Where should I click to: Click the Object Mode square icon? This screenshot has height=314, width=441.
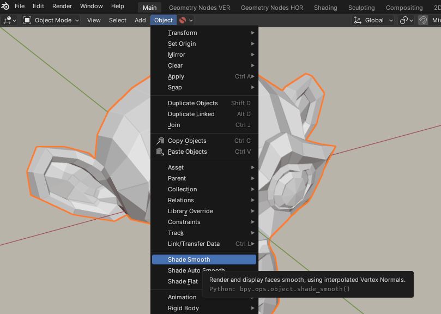(27, 20)
